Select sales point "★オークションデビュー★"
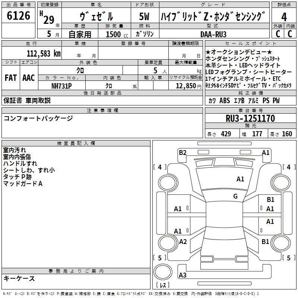The width and height of the screenshot is (298, 298). 239,52
